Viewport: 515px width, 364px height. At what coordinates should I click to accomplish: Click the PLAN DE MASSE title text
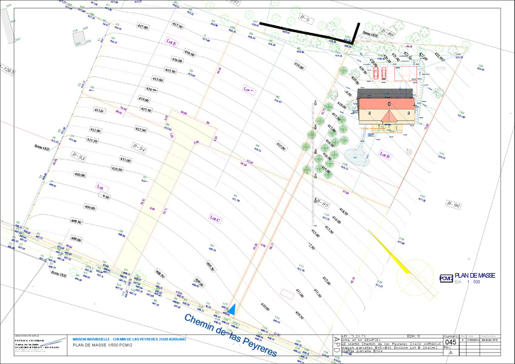474,275
